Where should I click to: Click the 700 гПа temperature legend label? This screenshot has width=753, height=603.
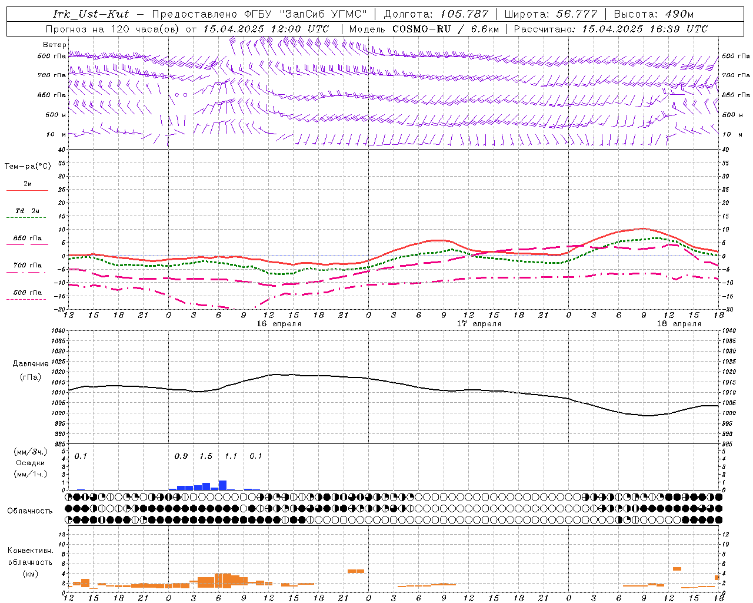coord(27,265)
